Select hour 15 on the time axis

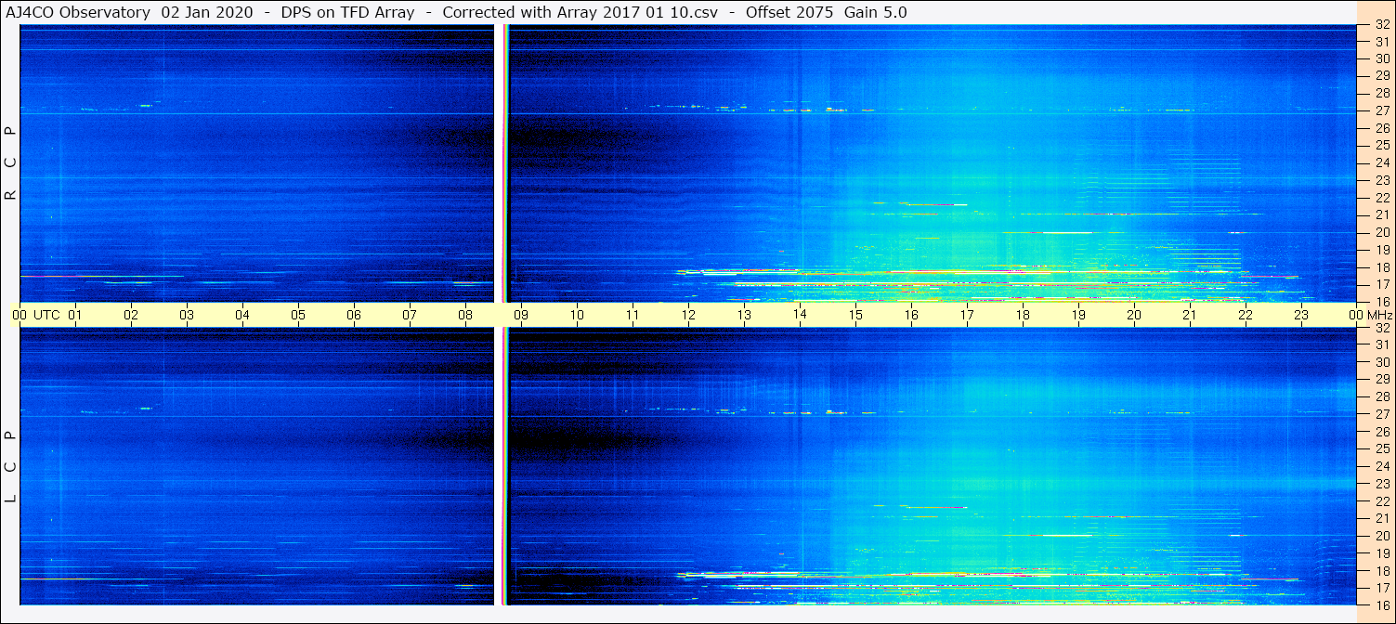855,315
